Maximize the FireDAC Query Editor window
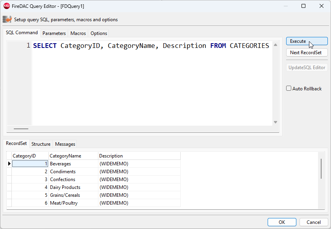This screenshot has width=331, height=229. tap(303, 6)
